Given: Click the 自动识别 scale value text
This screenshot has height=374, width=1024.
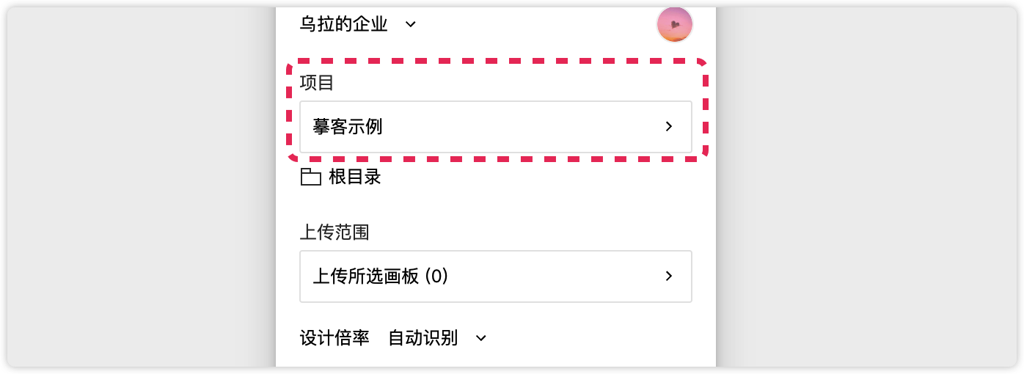Looking at the screenshot, I should pyautogui.click(x=423, y=338).
